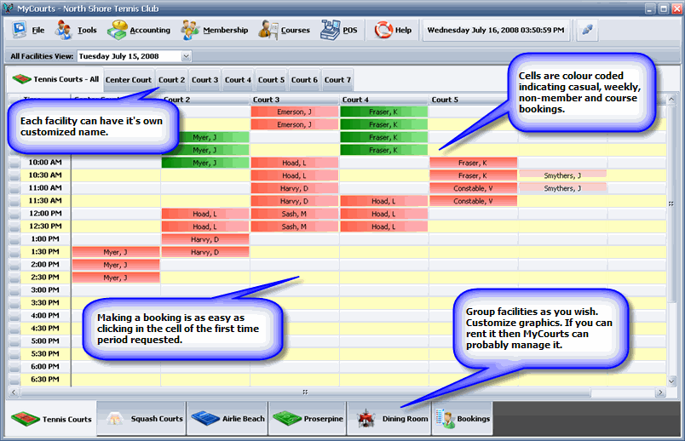Click the MyCourts title bar app icon

(8, 8)
